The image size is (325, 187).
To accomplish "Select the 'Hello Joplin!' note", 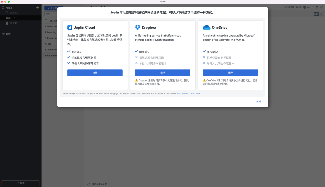I will click(50, 55).
